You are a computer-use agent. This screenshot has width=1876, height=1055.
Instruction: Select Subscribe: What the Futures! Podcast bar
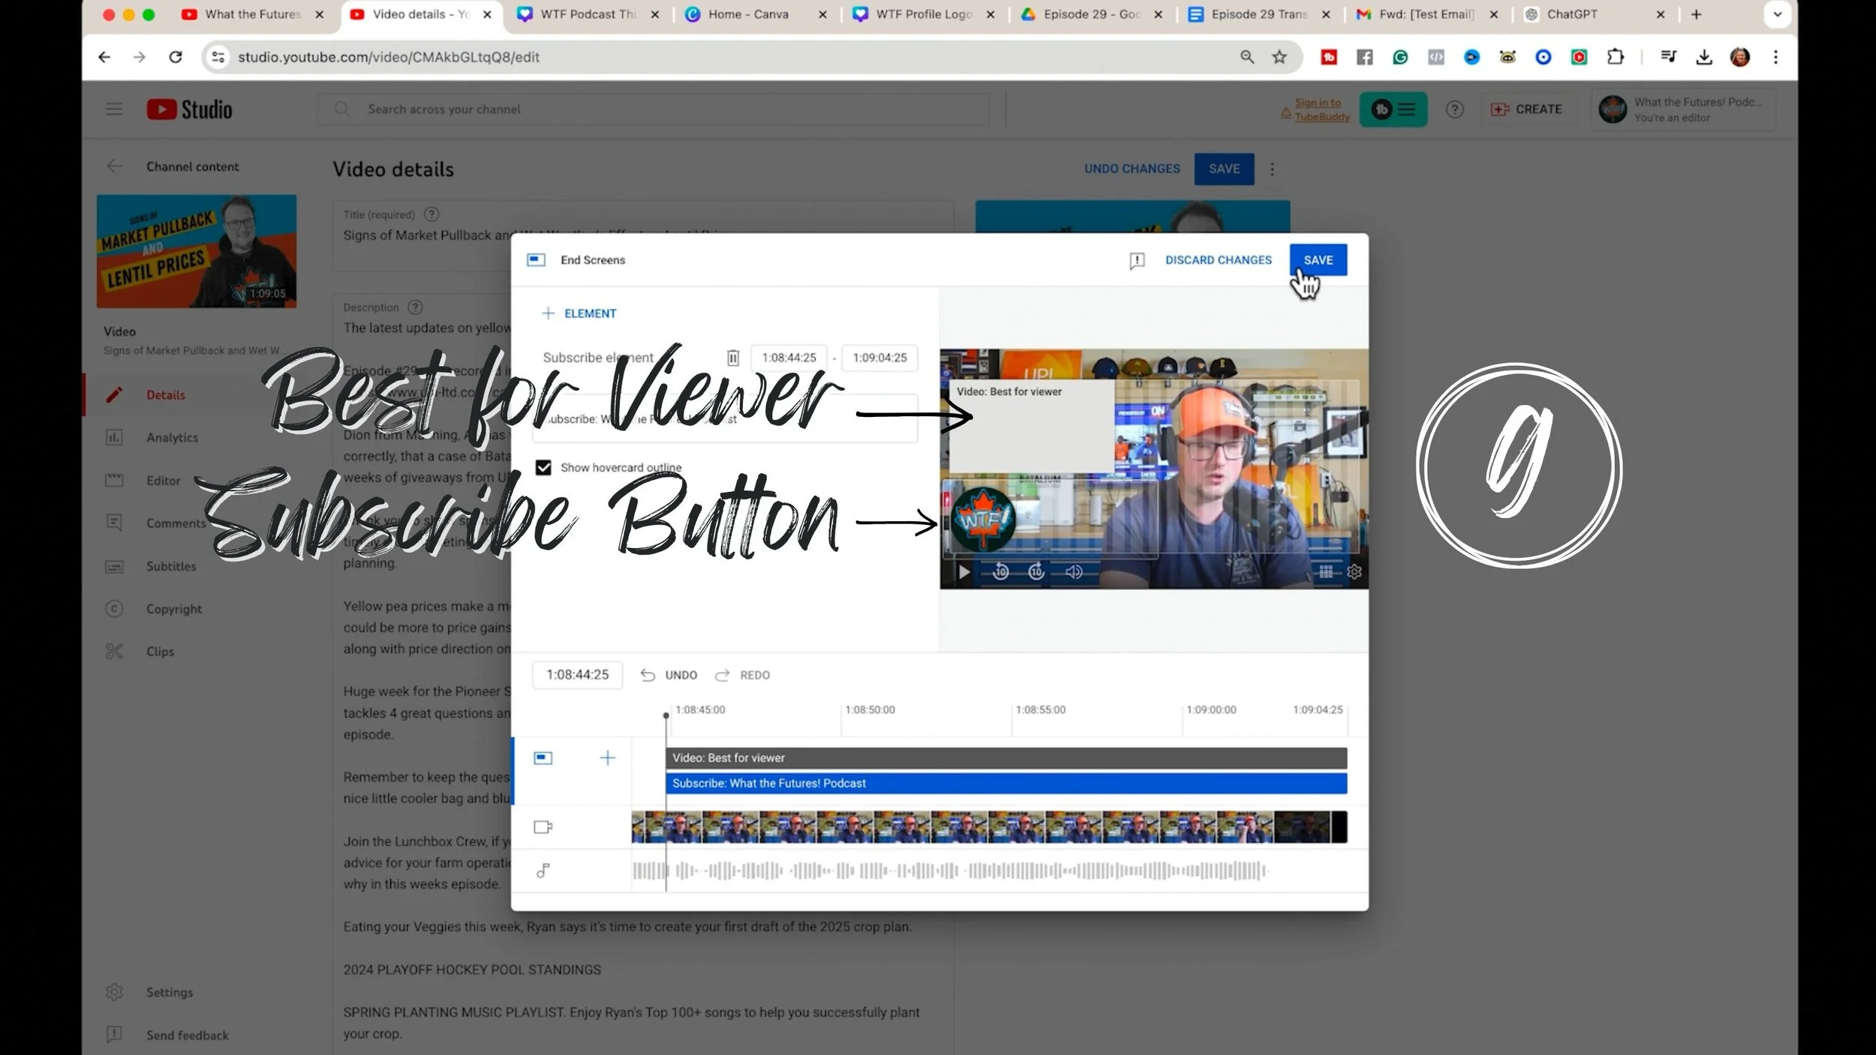(1006, 784)
